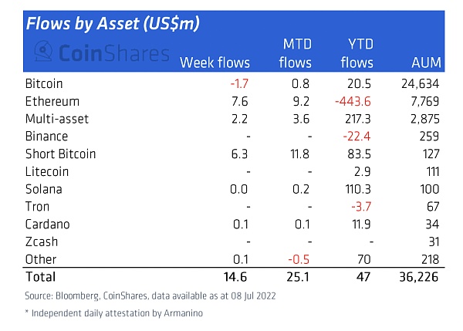Select the Bitcoin row label

click(44, 84)
